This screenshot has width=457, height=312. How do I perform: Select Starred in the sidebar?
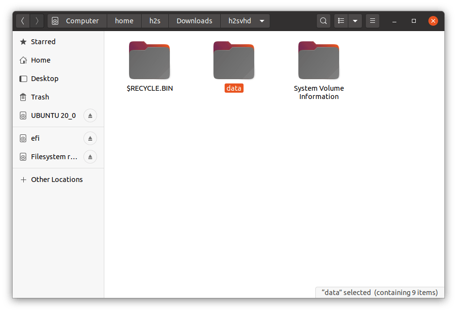pyautogui.click(x=43, y=41)
